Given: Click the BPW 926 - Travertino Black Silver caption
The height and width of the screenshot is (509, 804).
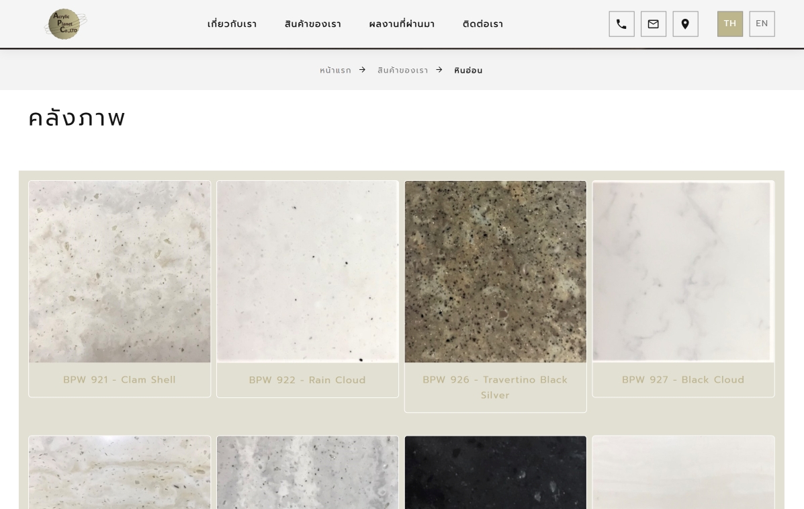Looking at the screenshot, I should tap(495, 387).
